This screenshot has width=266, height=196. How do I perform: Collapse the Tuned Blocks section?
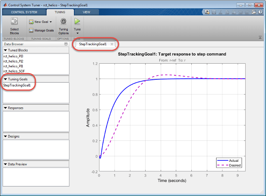(6, 50)
